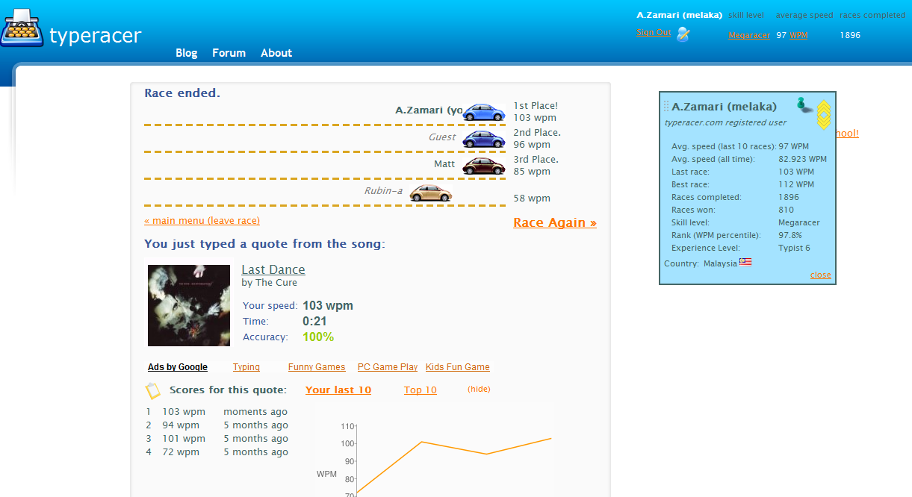Viewport: 912px width, 497px height.
Task: View Your last 10 scores
Action: pos(338,390)
